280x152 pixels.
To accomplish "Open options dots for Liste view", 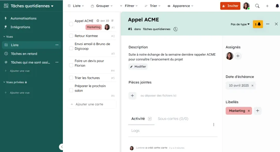I will click(57, 45).
